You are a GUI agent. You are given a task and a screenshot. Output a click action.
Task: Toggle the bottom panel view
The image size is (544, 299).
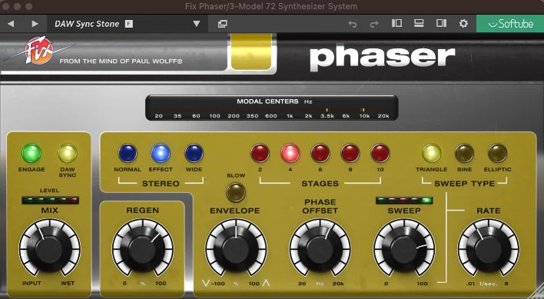pos(419,23)
